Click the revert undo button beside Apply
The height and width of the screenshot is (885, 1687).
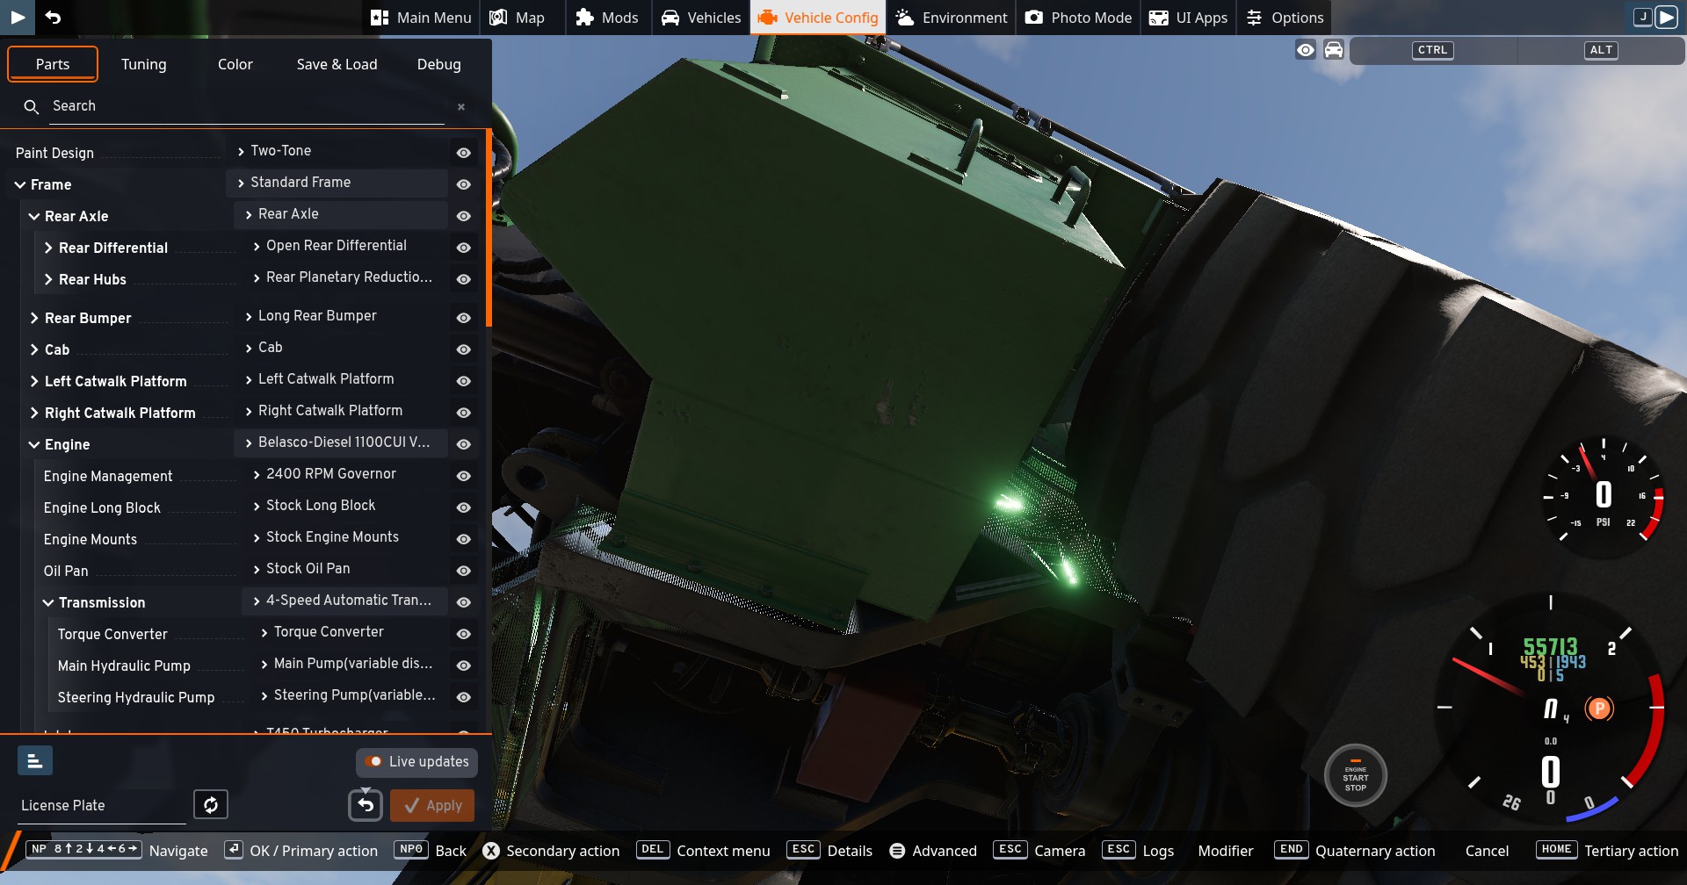click(366, 805)
